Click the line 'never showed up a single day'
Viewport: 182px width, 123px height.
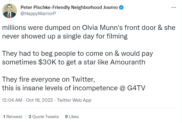[65, 36]
